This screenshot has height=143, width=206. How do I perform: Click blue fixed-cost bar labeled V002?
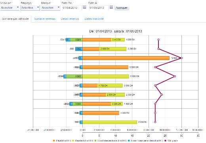(79, 49)
